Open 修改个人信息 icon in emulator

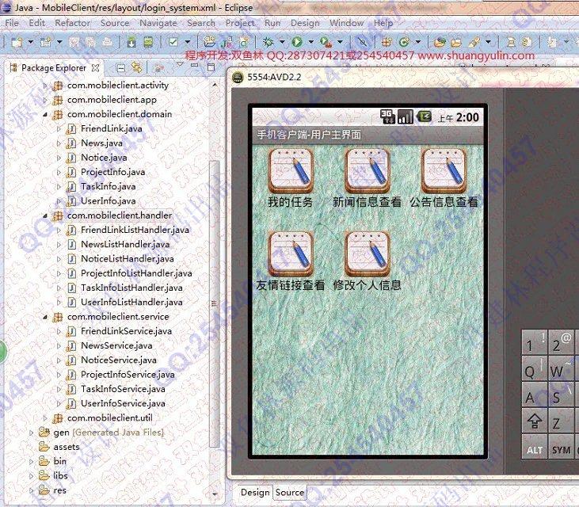(367, 253)
